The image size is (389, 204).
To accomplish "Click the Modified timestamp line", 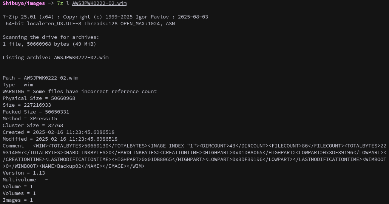I will click(x=60, y=139).
